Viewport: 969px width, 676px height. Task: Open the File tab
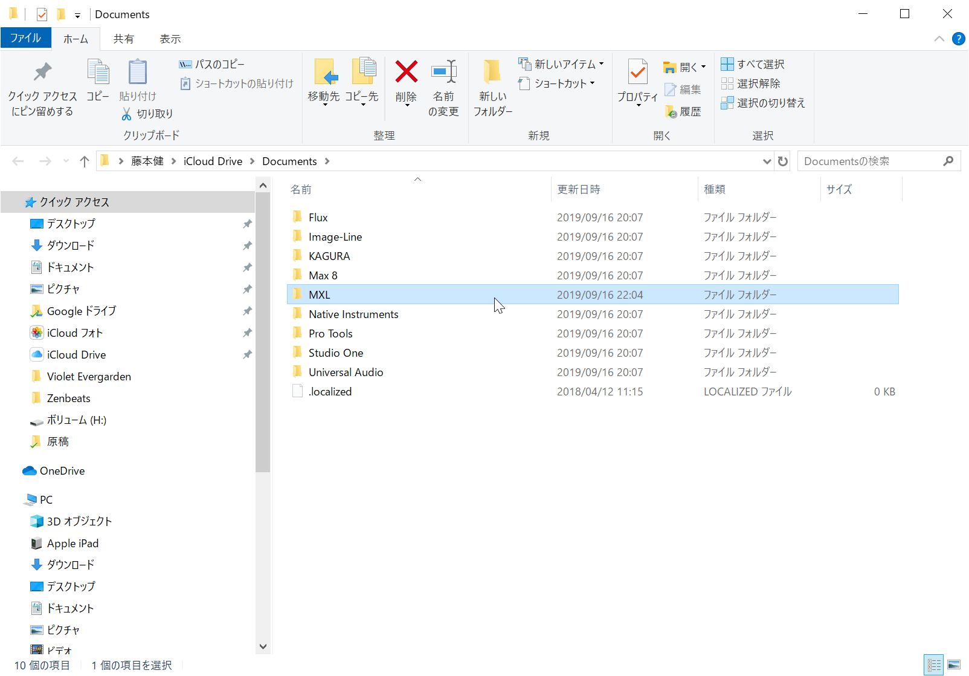(x=25, y=38)
